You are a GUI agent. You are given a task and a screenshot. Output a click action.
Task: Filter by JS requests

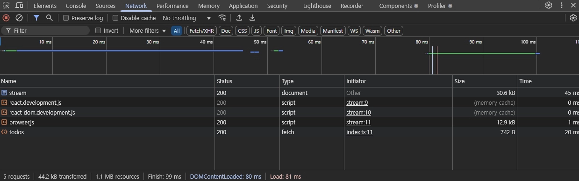pyautogui.click(x=257, y=31)
